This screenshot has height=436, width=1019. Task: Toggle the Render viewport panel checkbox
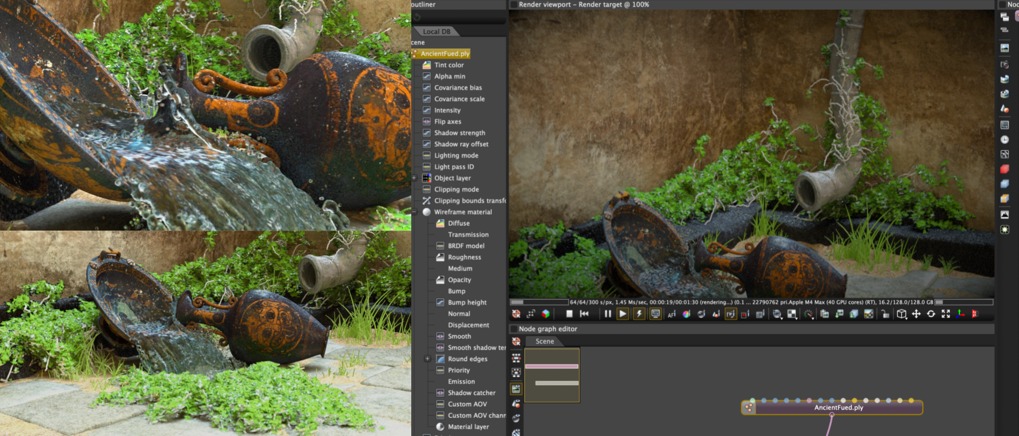click(x=514, y=4)
